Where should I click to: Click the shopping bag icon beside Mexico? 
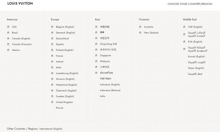pos(8,50)
